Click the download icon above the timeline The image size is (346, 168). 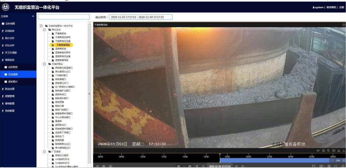pyautogui.click(x=343, y=151)
